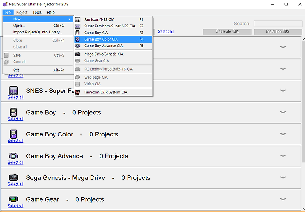The width and height of the screenshot is (305, 212).
Task: Open the Project menu
Action: [x=22, y=12]
